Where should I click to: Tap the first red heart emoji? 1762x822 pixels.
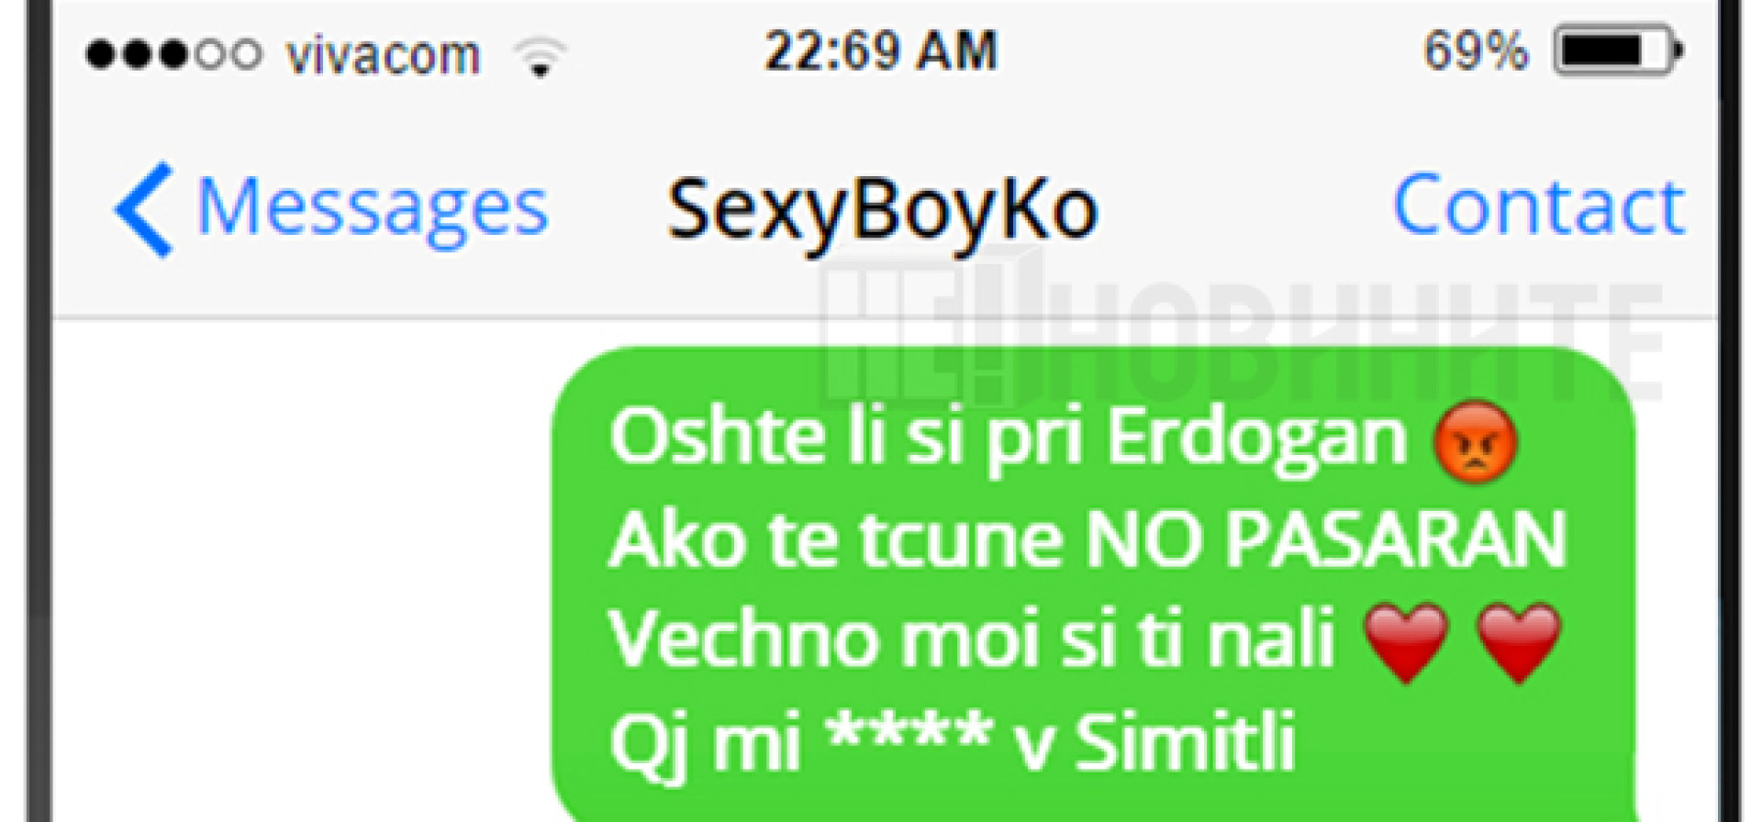coord(1406,642)
